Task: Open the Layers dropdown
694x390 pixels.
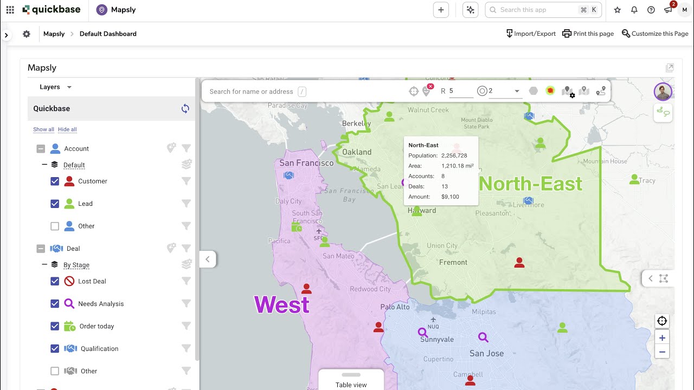Action: (55, 87)
